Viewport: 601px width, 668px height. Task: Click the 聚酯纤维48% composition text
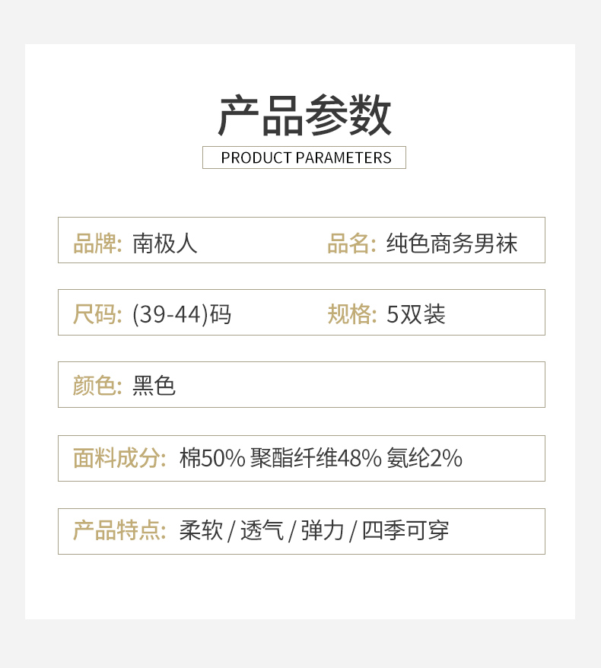(316, 459)
